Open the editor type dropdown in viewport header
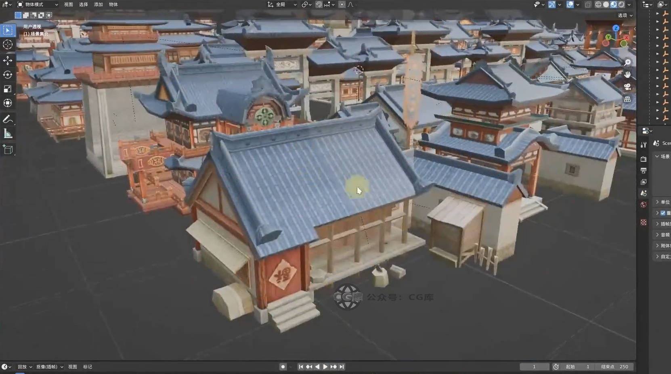Screen dimensions: 671x374 click(7, 4)
